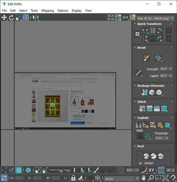The width and height of the screenshot is (177, 182).
Task: Toggle Peel Mode icon
Action: pyautogui.click(x=153, y=156)
